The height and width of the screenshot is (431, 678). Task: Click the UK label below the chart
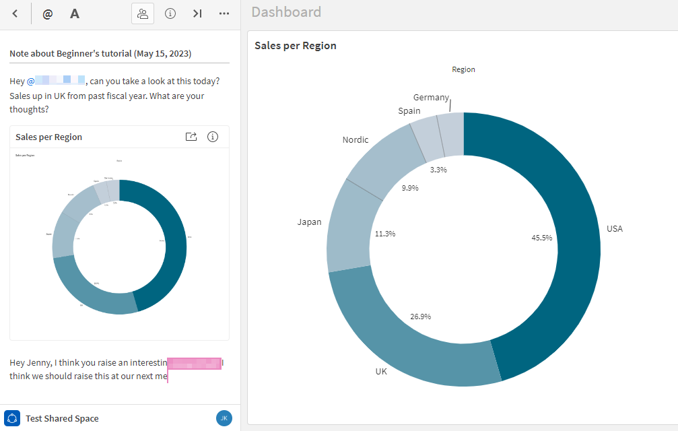click(x=381, y=371)
